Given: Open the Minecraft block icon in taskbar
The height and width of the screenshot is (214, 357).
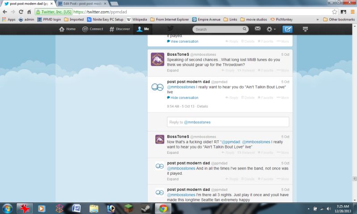Looking at the screenshot, I should [x=129, y=209].
